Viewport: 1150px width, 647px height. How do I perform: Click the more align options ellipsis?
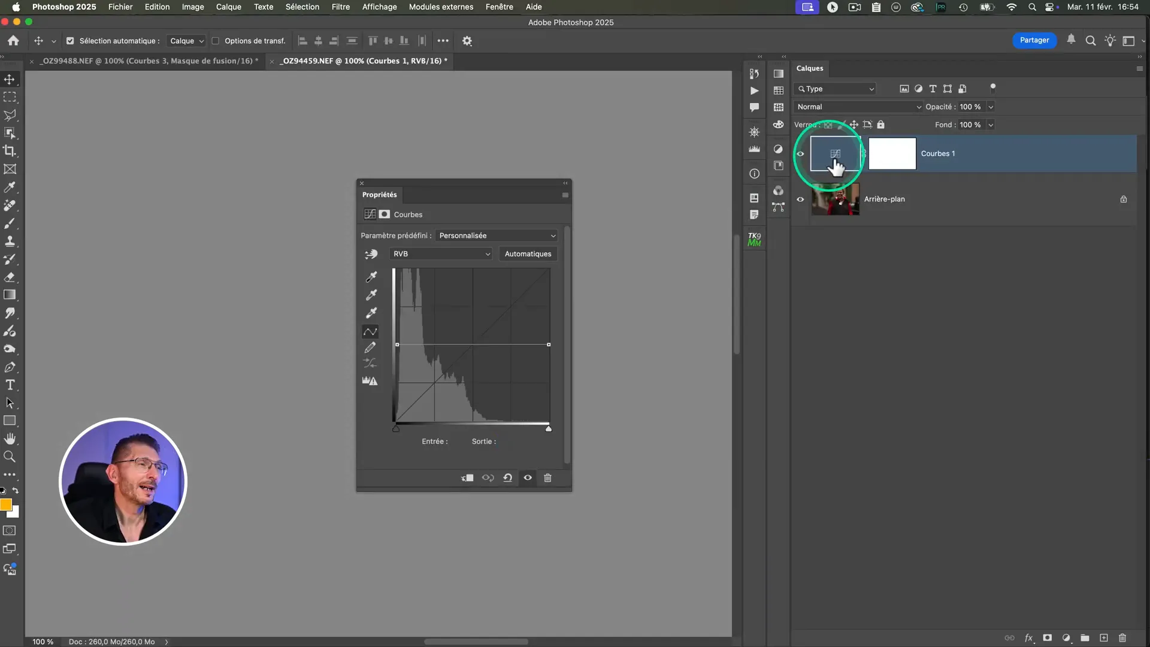[x=443, y=41]
